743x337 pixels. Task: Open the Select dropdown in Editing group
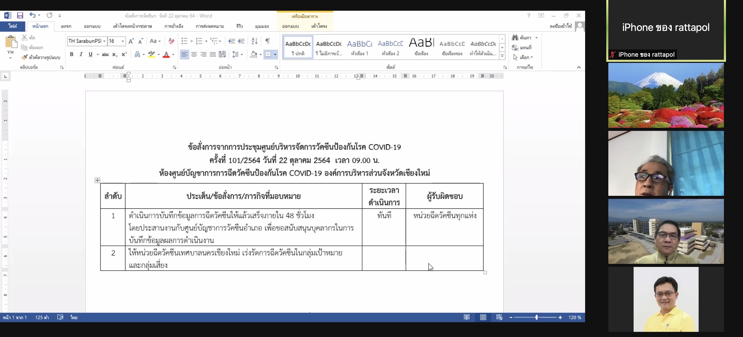tap(523, 57)
